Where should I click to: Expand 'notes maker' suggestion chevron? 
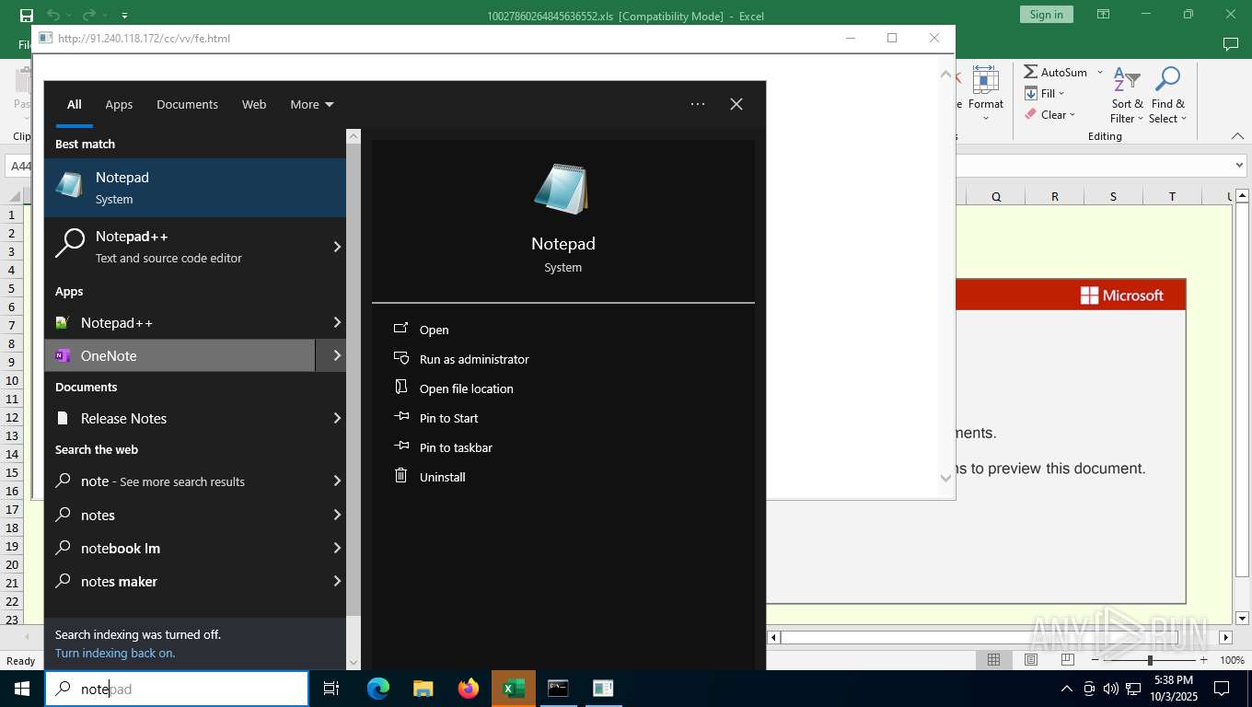point(337,581)
